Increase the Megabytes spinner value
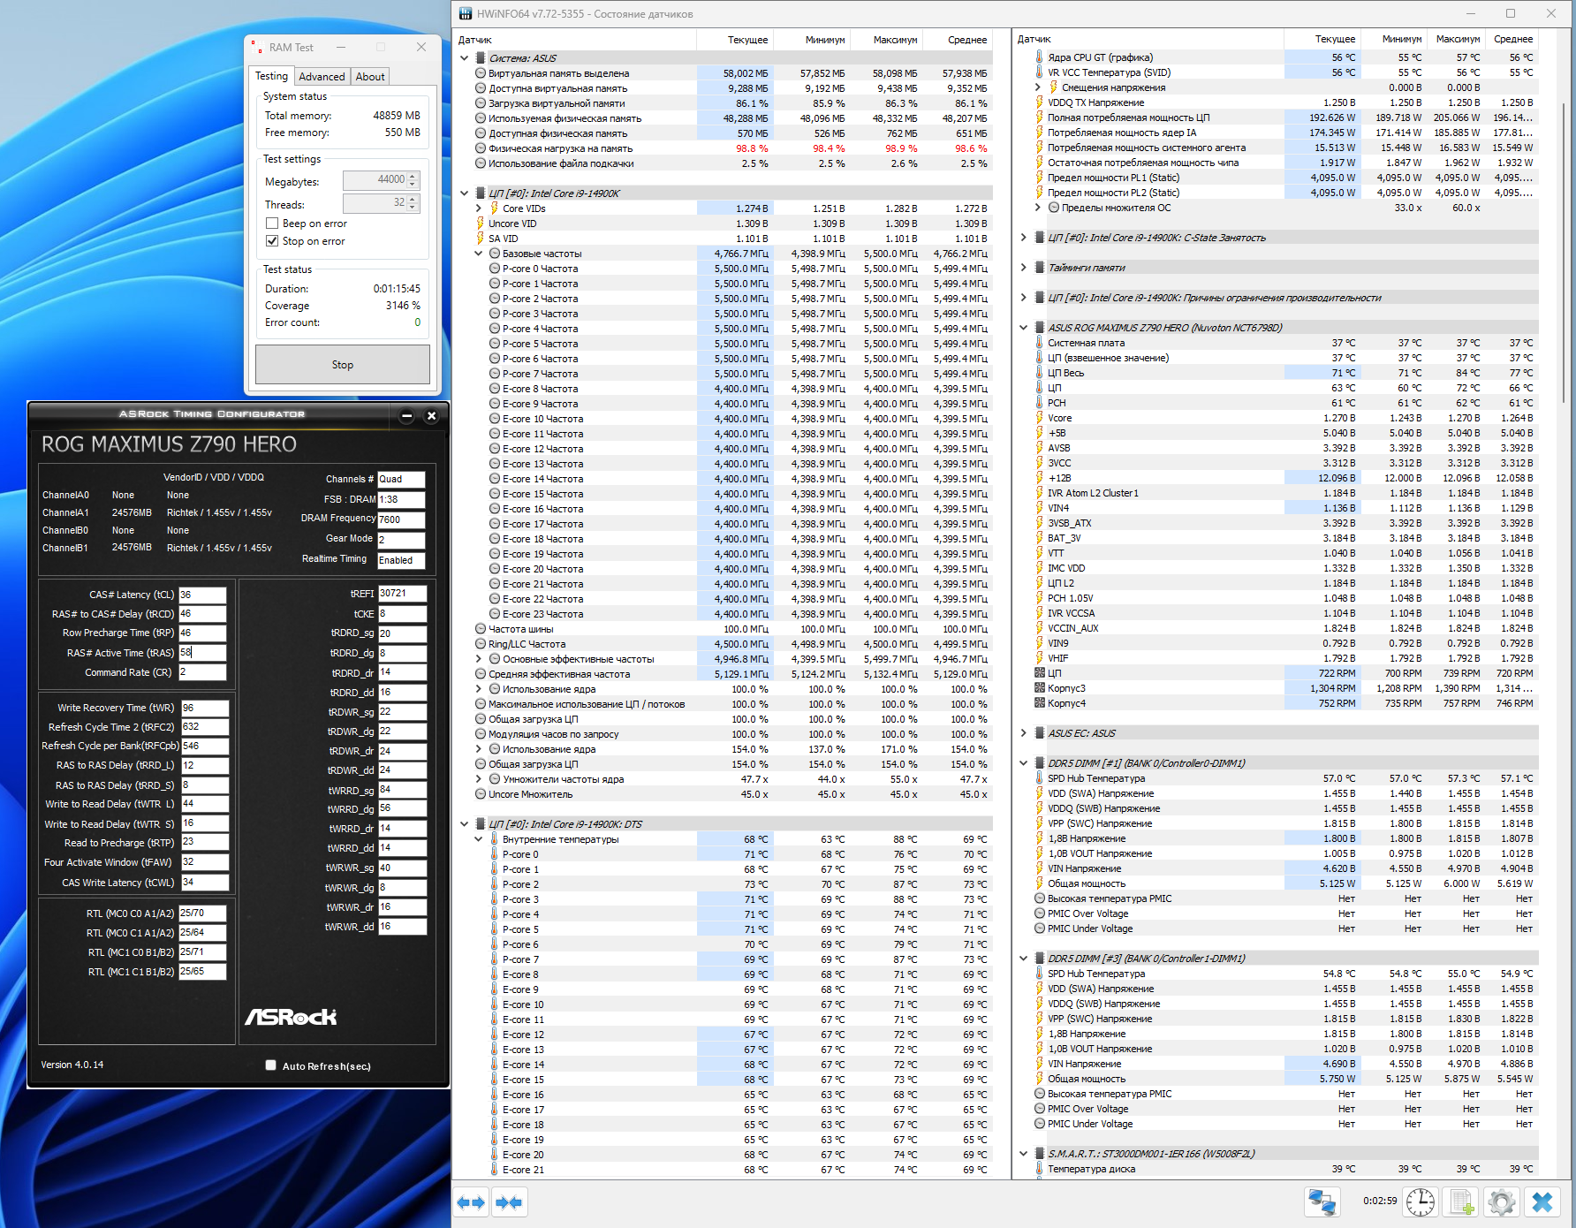Image resolution: width=1576 pixels, height=1228 pixels. [413, 176]
